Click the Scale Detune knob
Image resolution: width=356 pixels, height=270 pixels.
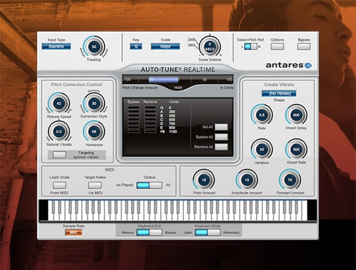(x=210, y=47)
